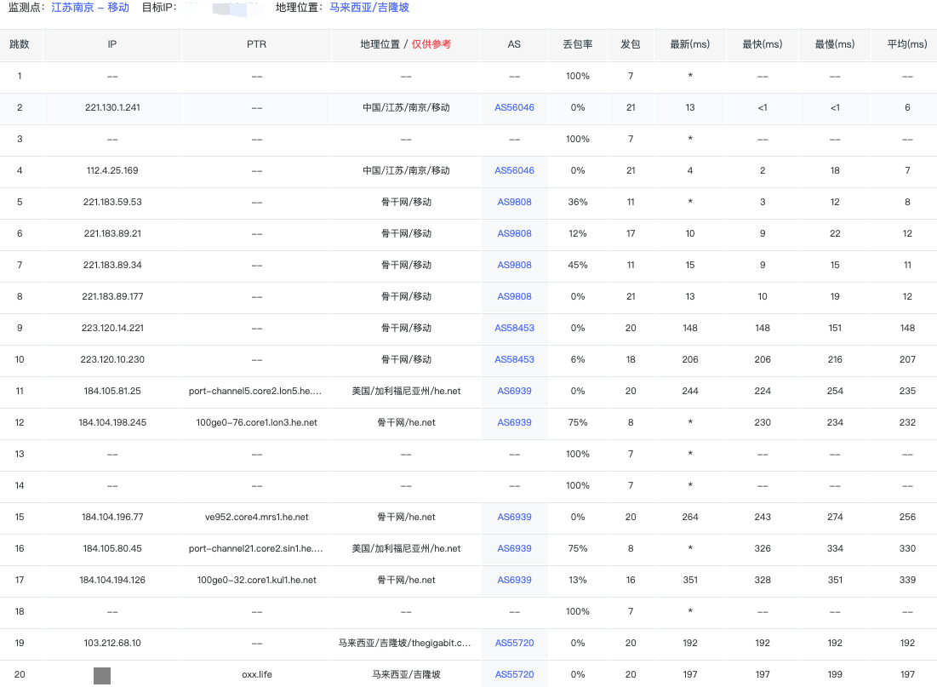Select IP address 221.183.89.177

(112, 296)
